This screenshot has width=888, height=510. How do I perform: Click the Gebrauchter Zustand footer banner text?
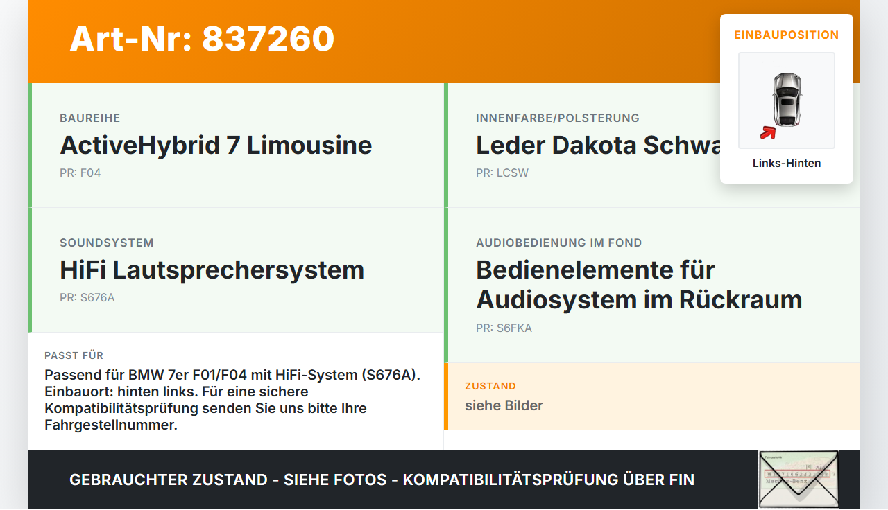[x=382, y=480]
